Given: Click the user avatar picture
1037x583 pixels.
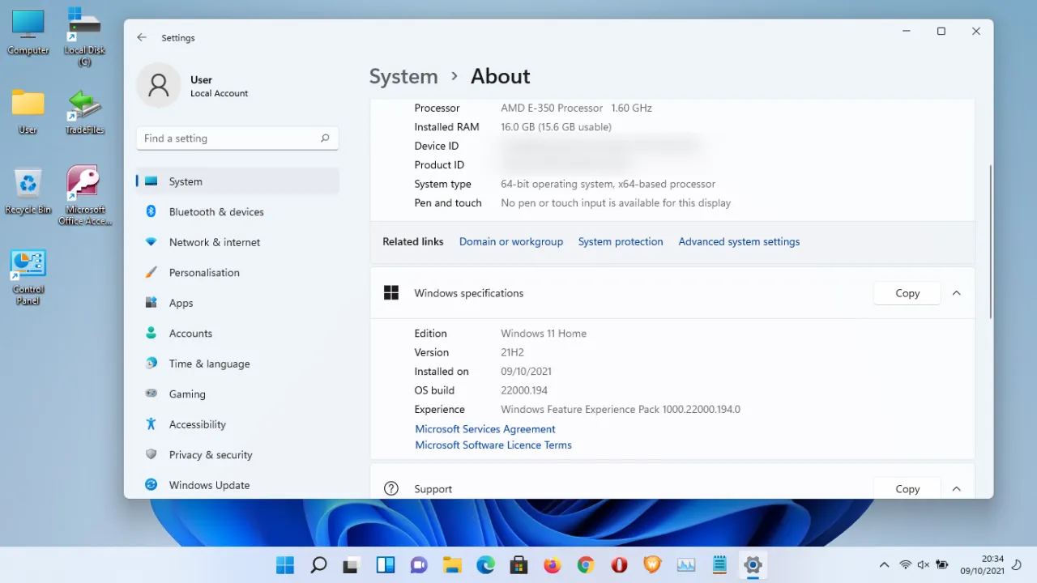Looking at the screenshot, I should tap(159, 85).
